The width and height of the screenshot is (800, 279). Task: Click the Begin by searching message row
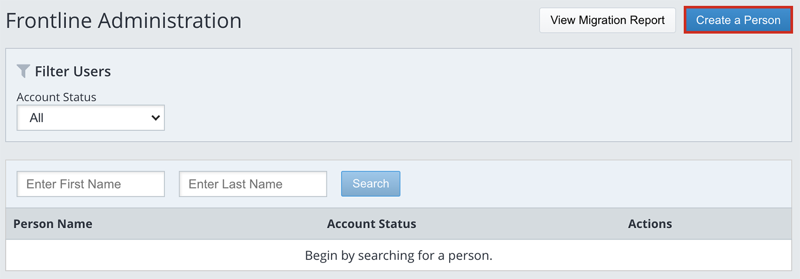point(398,255)
